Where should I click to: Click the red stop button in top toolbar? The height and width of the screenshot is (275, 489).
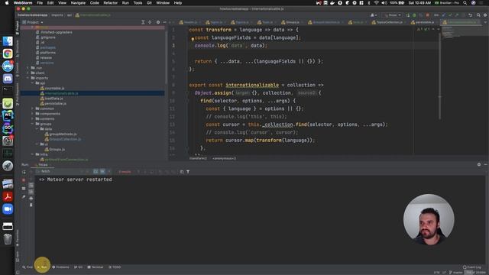coord(428,15)
